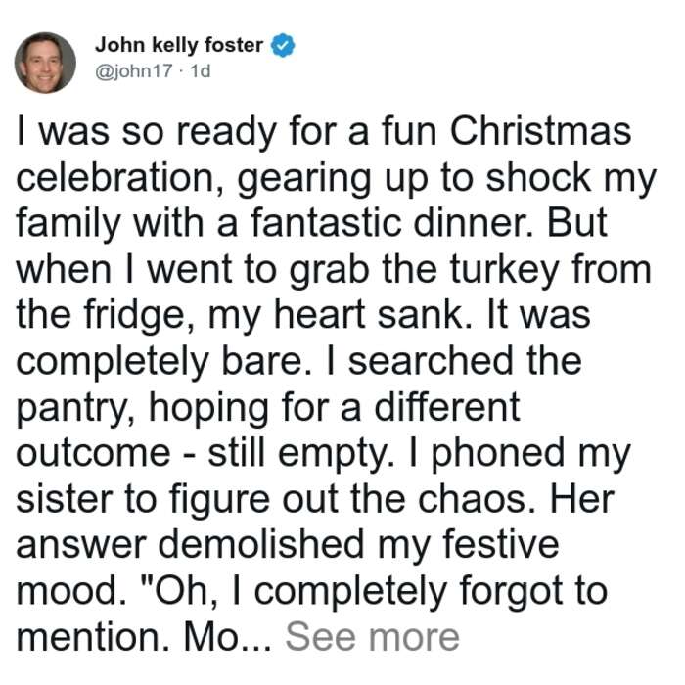Click the truncated "Mo..." text before See more

(x=228, y=637)
